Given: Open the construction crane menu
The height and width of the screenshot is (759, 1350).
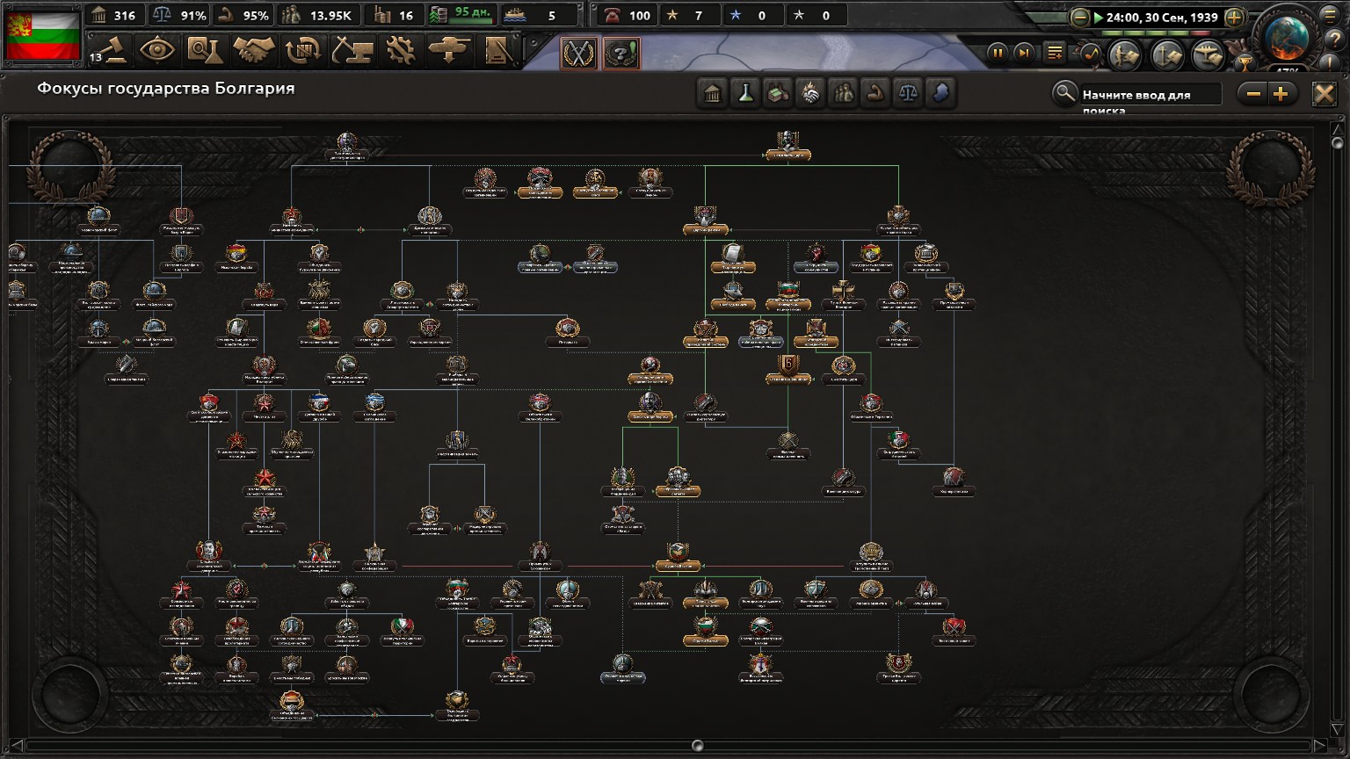Looking at the screenshot, I should [x=352, y=51].
